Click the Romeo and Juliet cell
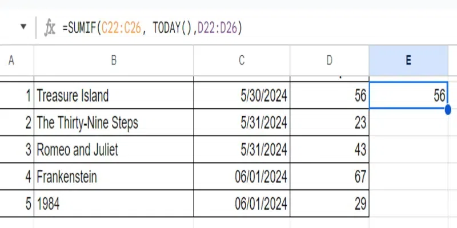Image resolution: width=457 pixels, height=228 pixels. pos(114,149)
